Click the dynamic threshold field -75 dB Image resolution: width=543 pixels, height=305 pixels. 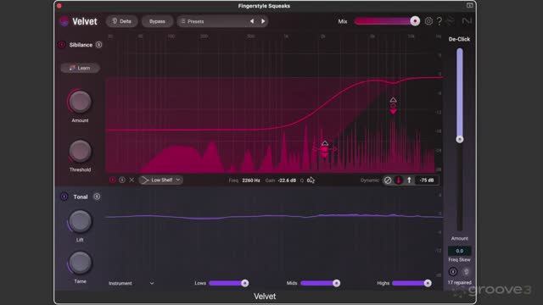click(427, 180)
